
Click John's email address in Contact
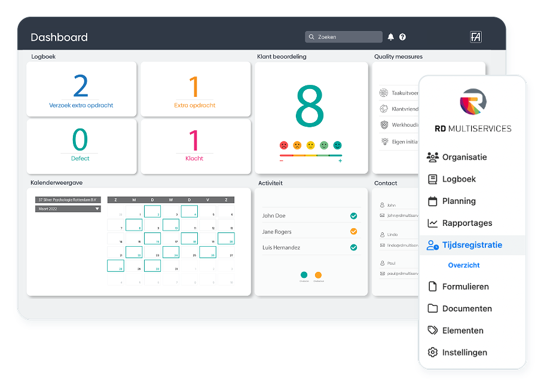pyautogui.click(x=403, y=216)
